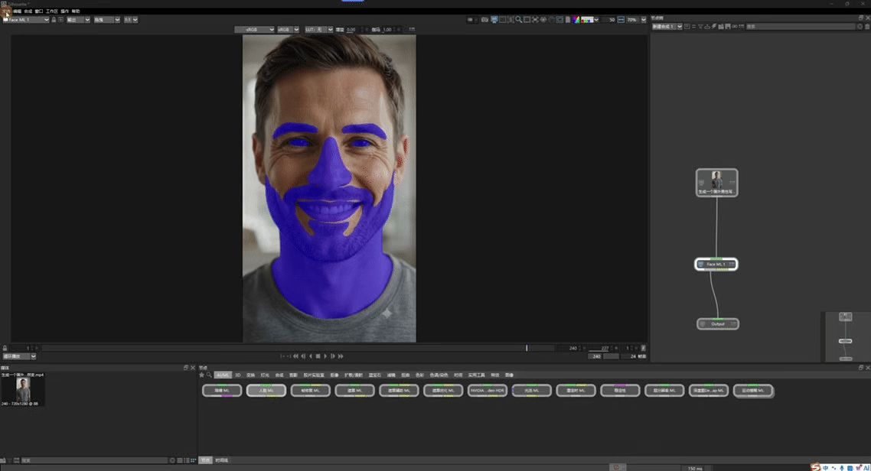Toggle the timeline lock icon at left

coord(5,348)
